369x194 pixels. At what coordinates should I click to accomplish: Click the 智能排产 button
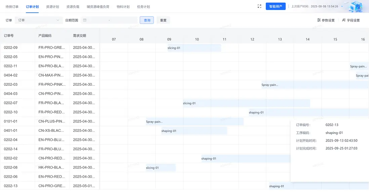click(x=276, y=6)
